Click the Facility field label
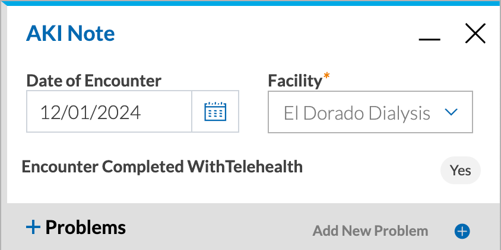The image size is (501, 250). (x=295, y=81)
